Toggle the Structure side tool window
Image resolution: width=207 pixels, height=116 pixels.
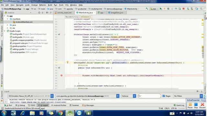coord(2,31)
